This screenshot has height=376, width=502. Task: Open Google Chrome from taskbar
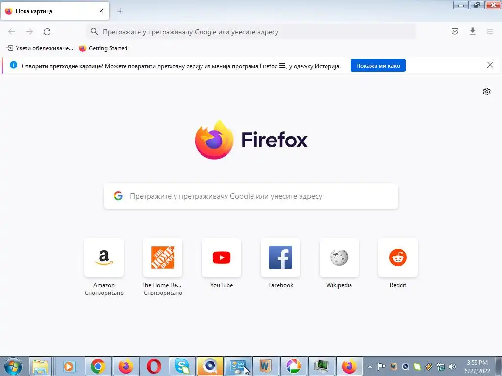click(x=98, y=366)
